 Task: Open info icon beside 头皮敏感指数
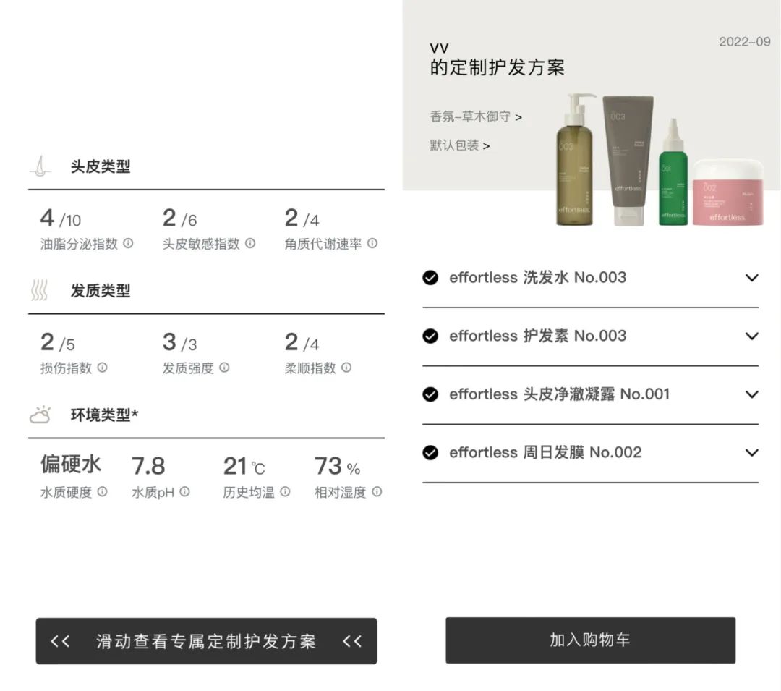pyautogui.click(x=250, y=243)
